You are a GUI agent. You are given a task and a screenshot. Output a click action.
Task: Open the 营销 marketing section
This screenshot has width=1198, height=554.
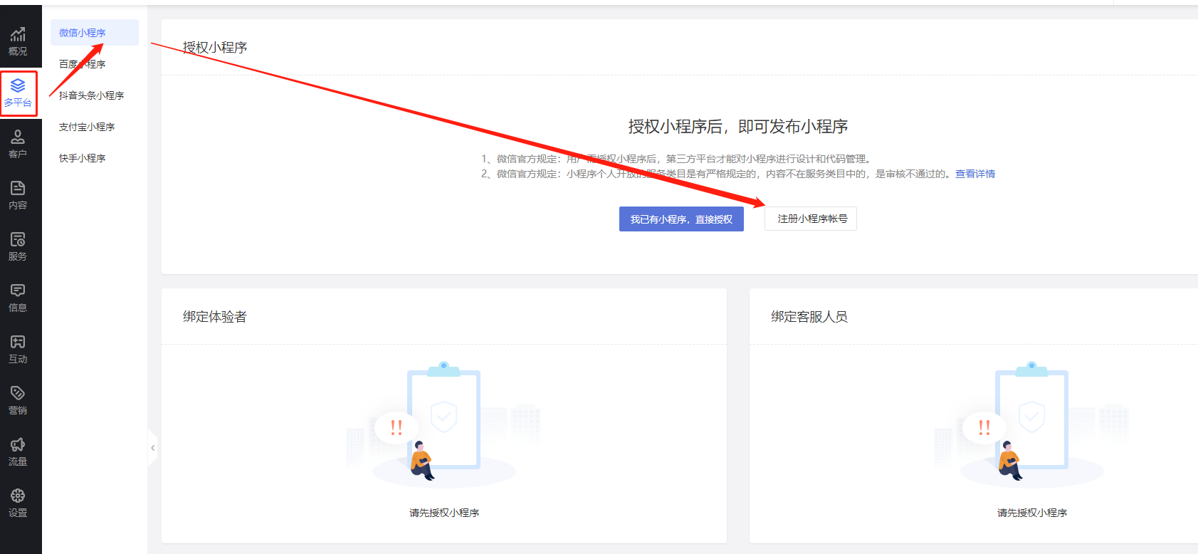(18, 400)
